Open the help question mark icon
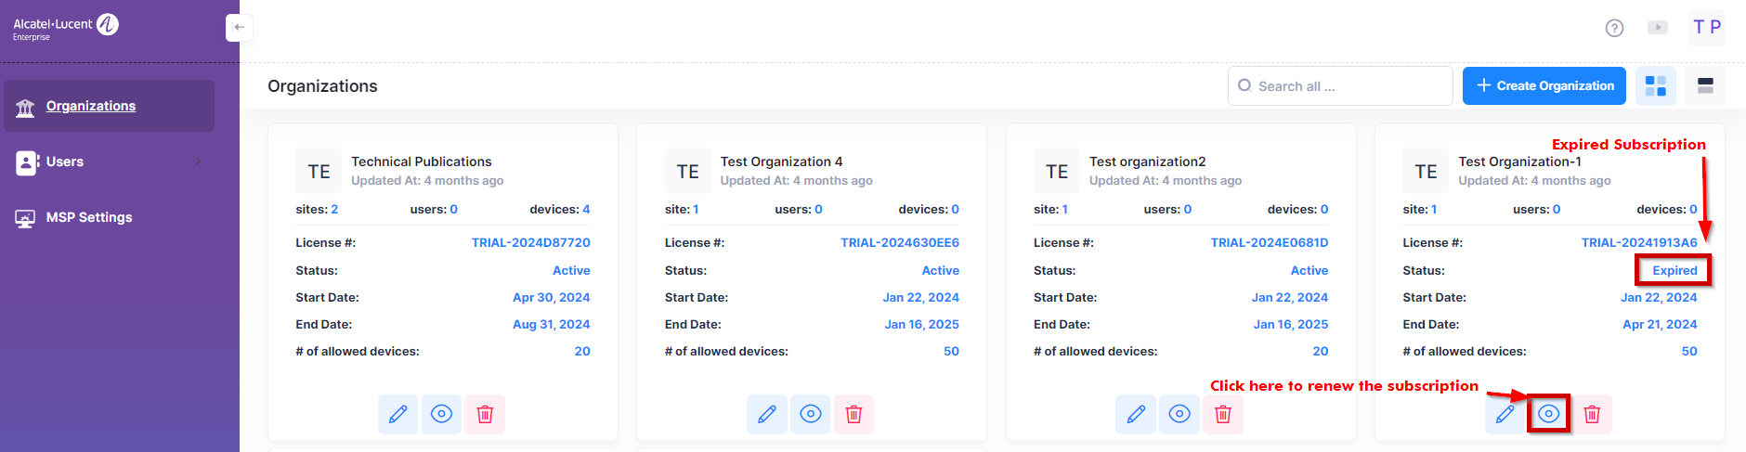 (x=1614, y=28)
